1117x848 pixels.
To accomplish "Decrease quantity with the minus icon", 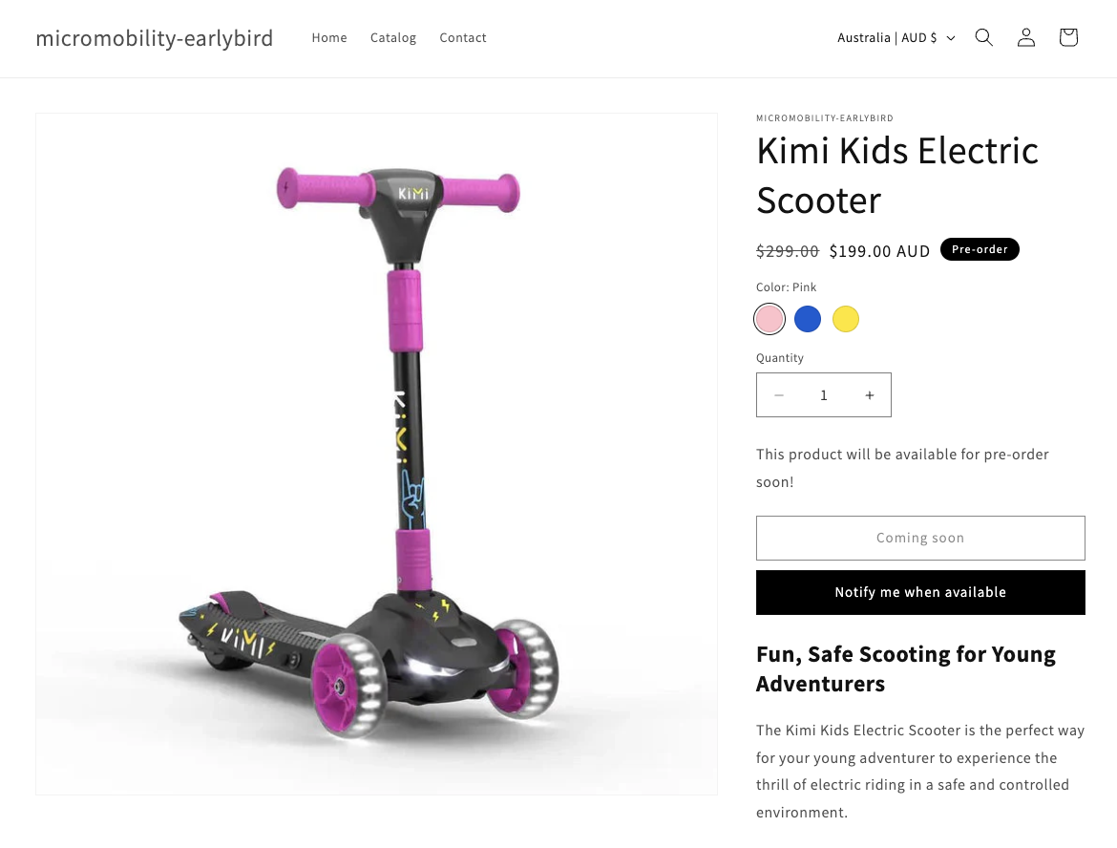I will [x=779, y=394].
